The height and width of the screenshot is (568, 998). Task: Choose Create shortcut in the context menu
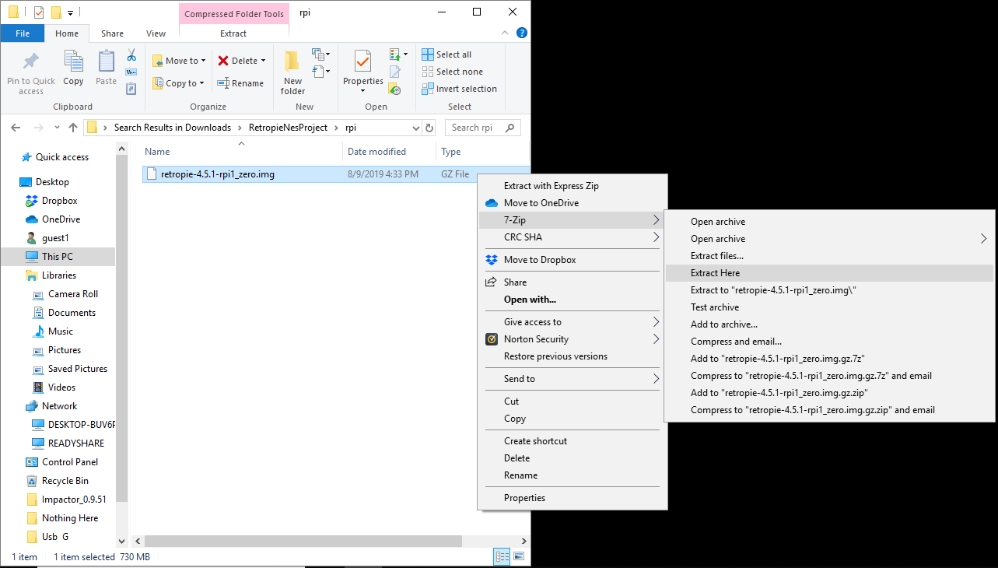(572, 441)
